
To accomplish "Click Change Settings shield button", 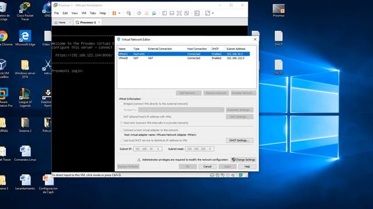I will (244, 160).
